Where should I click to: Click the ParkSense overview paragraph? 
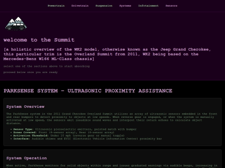click(112, 119)
